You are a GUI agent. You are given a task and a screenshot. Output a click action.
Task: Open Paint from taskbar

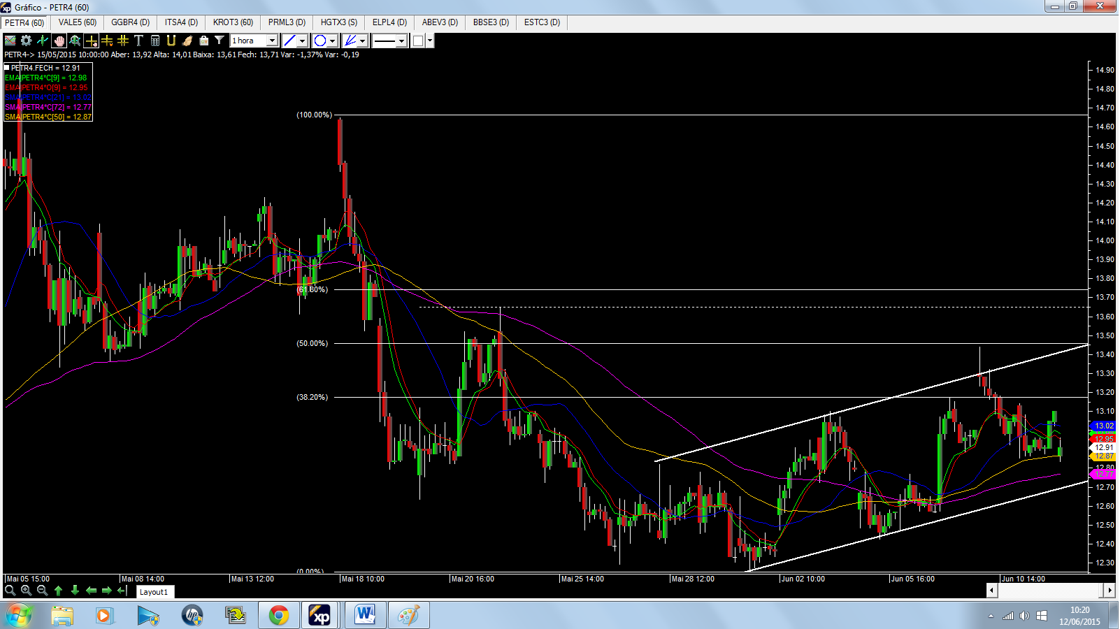tap(408, 616)
